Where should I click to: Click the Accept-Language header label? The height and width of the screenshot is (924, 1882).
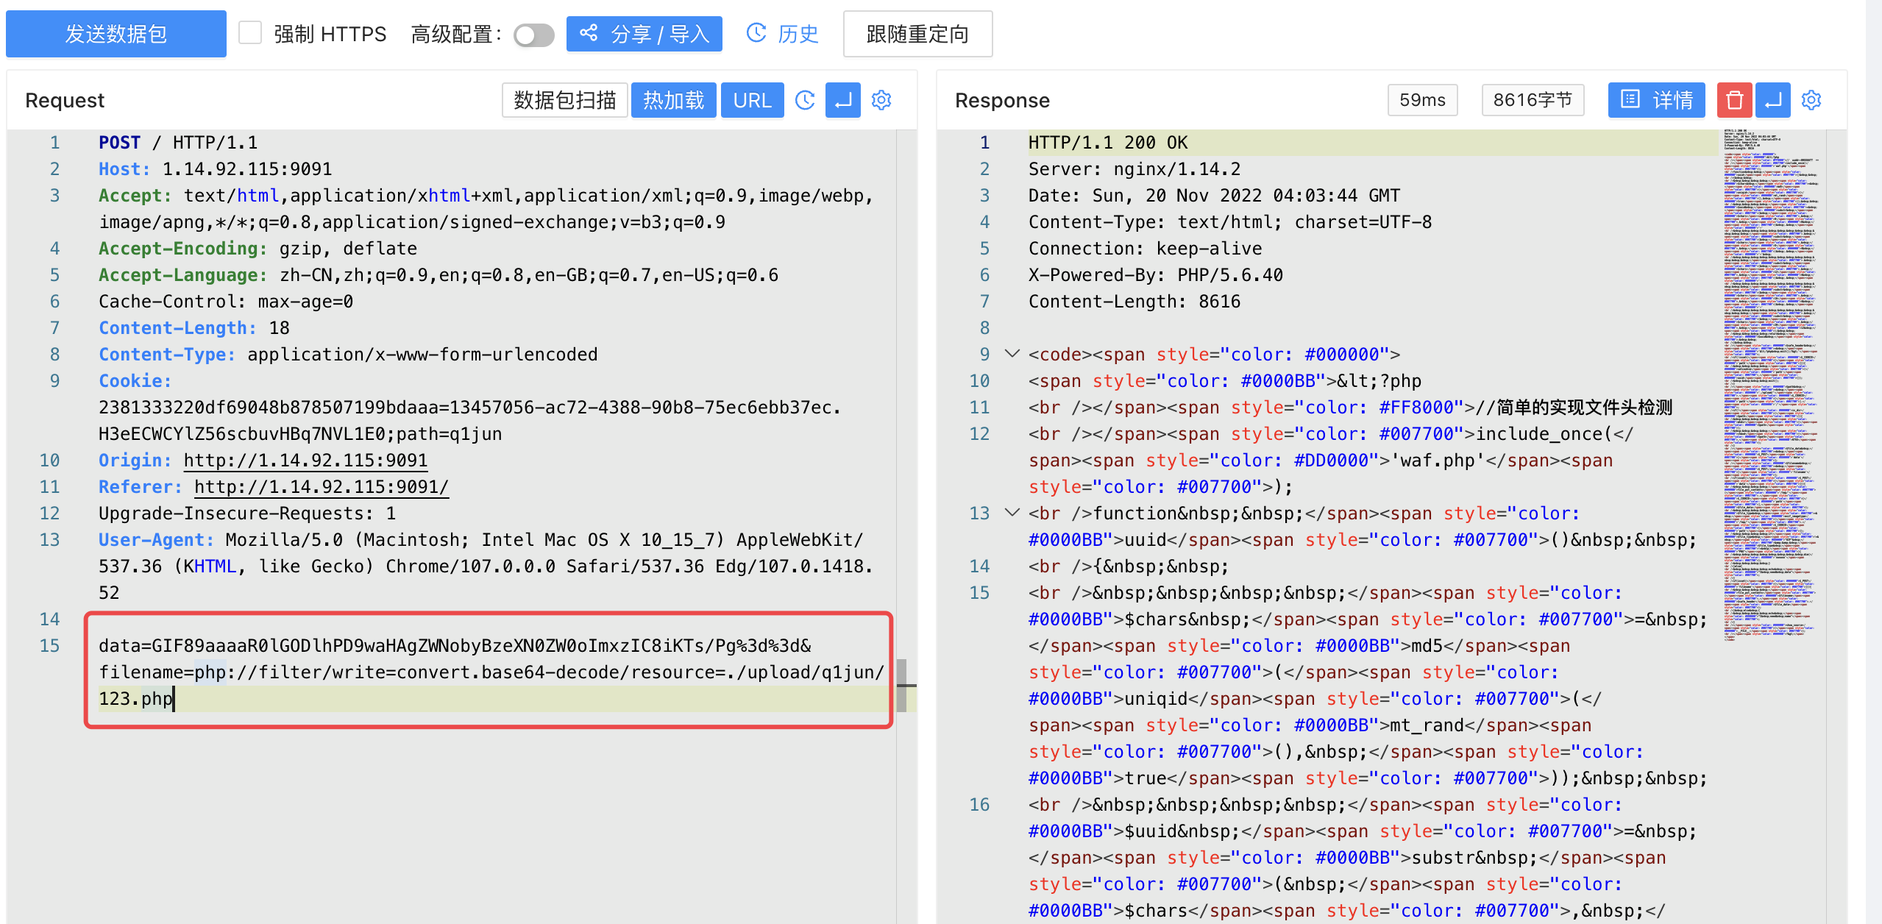tap(182, 275)
